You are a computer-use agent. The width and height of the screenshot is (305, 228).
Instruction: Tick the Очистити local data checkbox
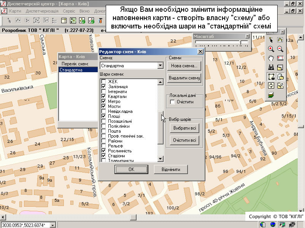(x=172, y=102)
